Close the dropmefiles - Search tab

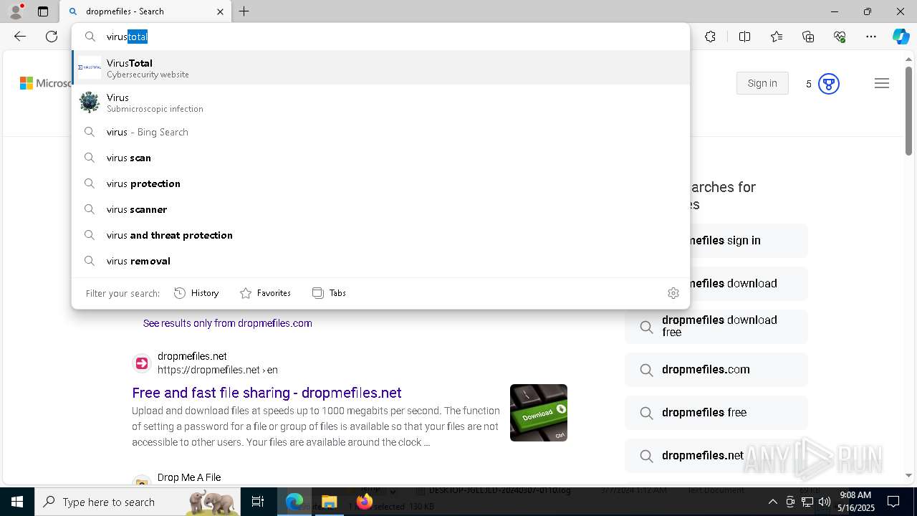[x=220, y=11]
